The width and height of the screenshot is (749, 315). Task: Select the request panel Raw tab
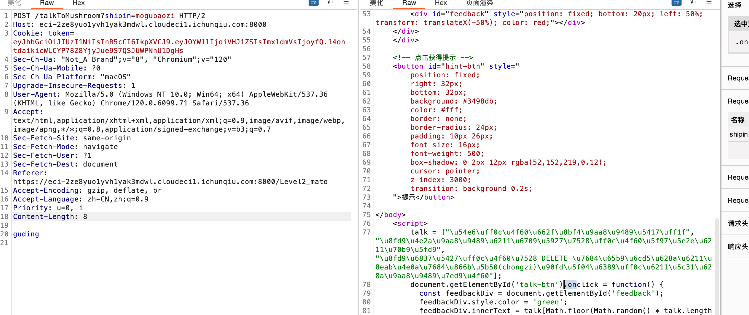(47, 3)
